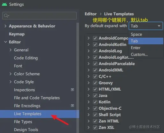
Task: Expand the Color Scheme subsection
Action: pyautogui.click(x=11, y=74)
